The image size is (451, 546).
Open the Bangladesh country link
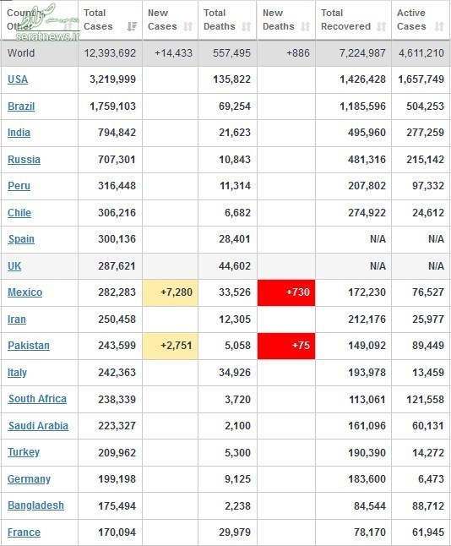point(35,505)
